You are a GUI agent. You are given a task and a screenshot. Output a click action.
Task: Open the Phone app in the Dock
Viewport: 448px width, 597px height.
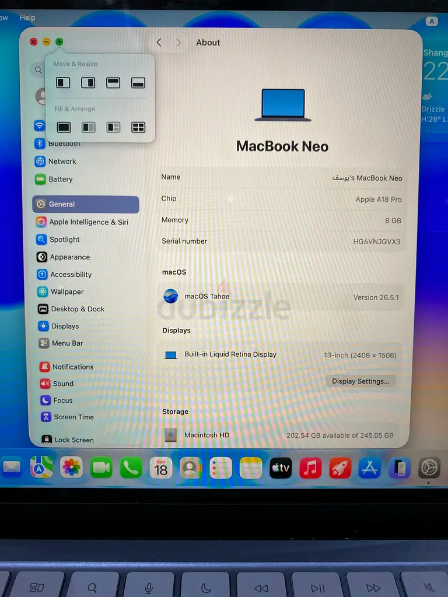tap(131, 468)
